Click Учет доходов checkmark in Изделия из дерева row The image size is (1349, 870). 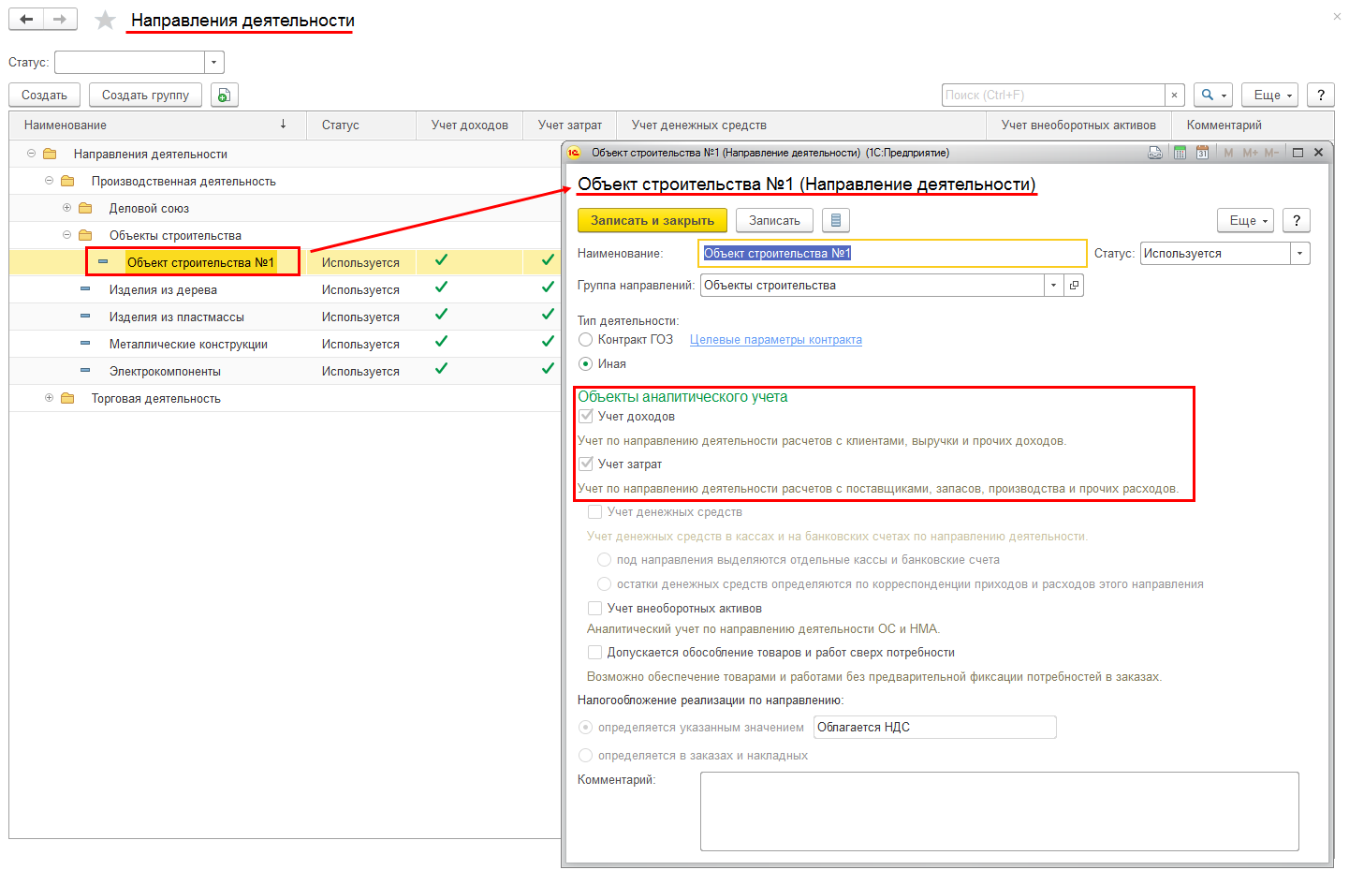tap(441, 288)
